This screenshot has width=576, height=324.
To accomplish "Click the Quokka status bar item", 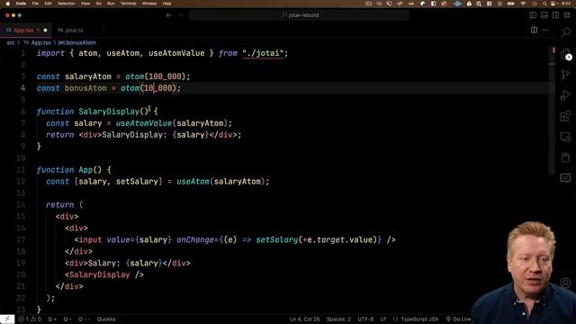I will pyautogui.click(x=106, y=319).
